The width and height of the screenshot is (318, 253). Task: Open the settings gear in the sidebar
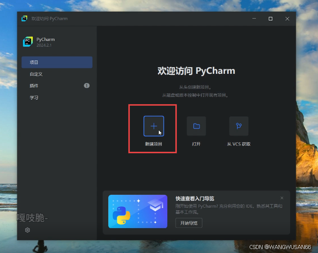point(27,230)
